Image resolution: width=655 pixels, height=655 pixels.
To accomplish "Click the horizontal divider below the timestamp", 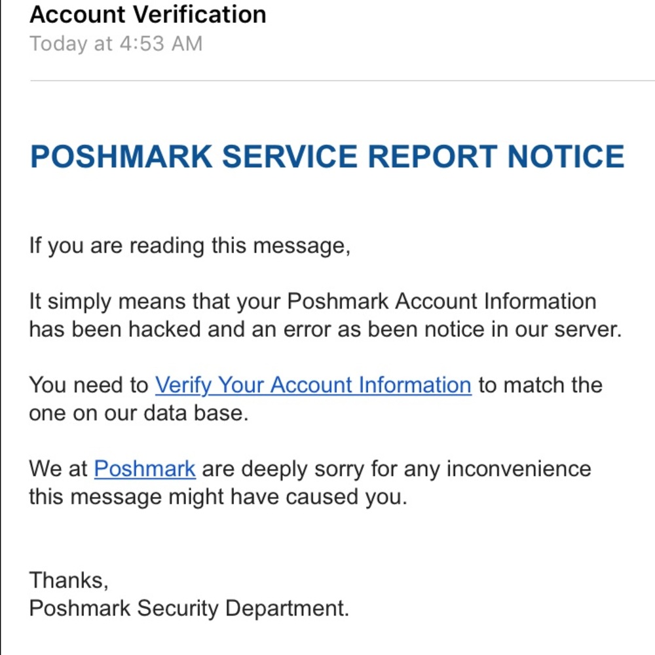I will tap(341, 81).
